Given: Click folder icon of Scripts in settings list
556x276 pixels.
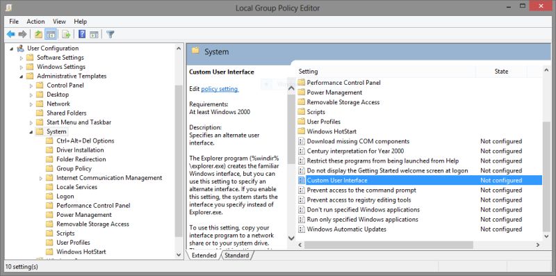Looking at the screenshot, I should point(302,112).
